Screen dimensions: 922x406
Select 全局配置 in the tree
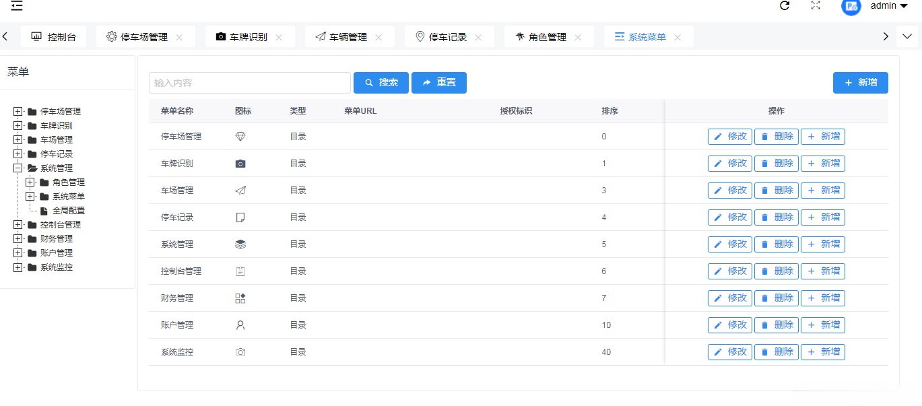69,211
